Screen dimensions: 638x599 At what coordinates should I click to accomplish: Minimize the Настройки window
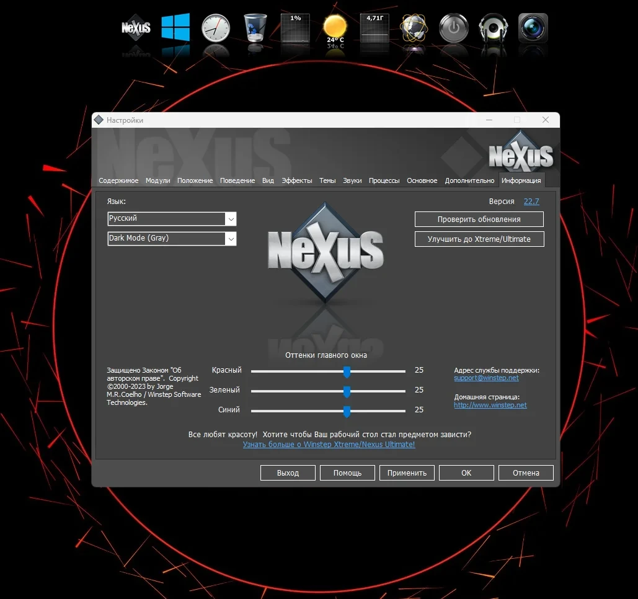click(x=489, y=120)
